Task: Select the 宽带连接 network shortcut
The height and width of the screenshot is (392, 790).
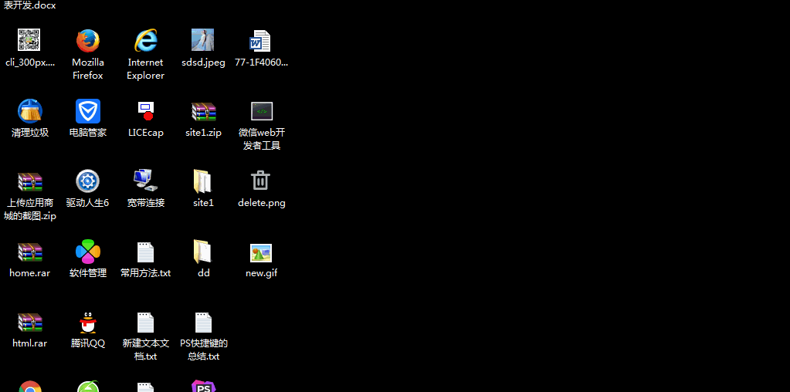Action: pyautogui.click(x=146, y=180)
